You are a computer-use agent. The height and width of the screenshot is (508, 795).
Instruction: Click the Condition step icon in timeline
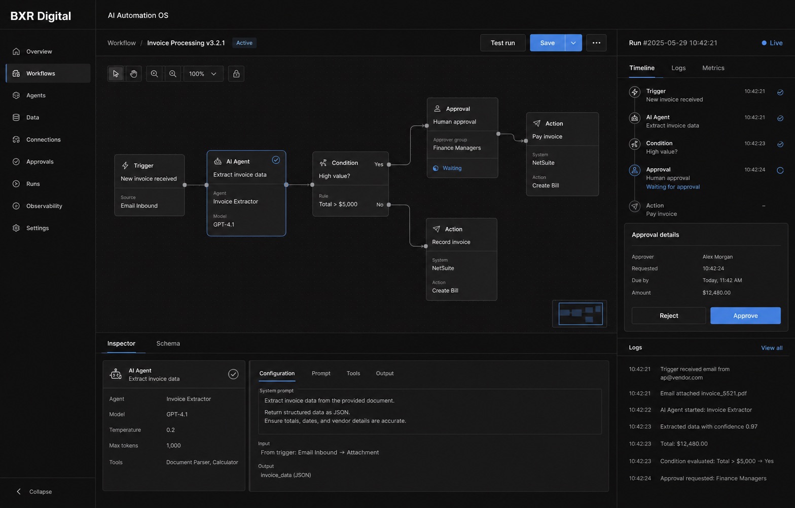click(634, 144)
